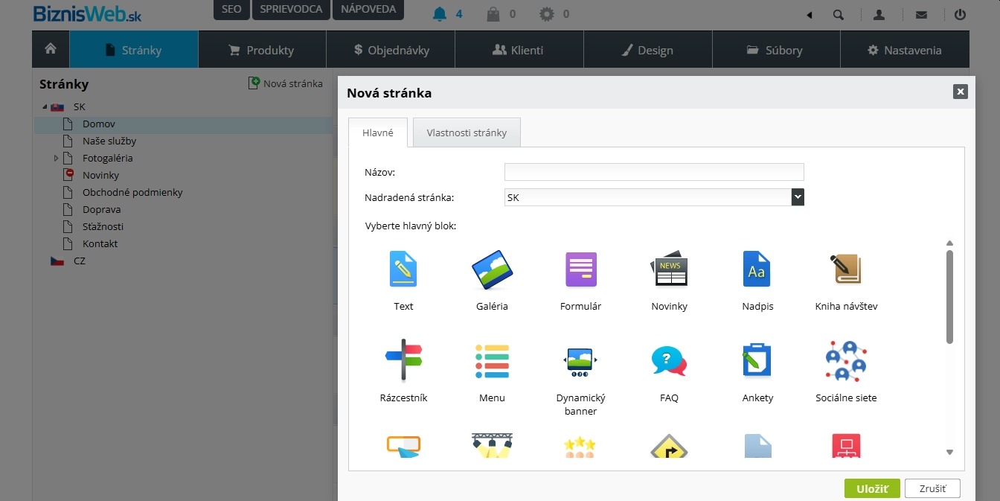Screen dimensions: 1000x501
Task: Choose the Rázcestník signpost icon
Action: pyautogui.click(x=403, y=361)
